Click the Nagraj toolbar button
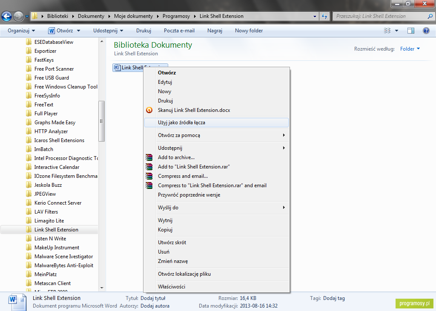 point(215,31)
